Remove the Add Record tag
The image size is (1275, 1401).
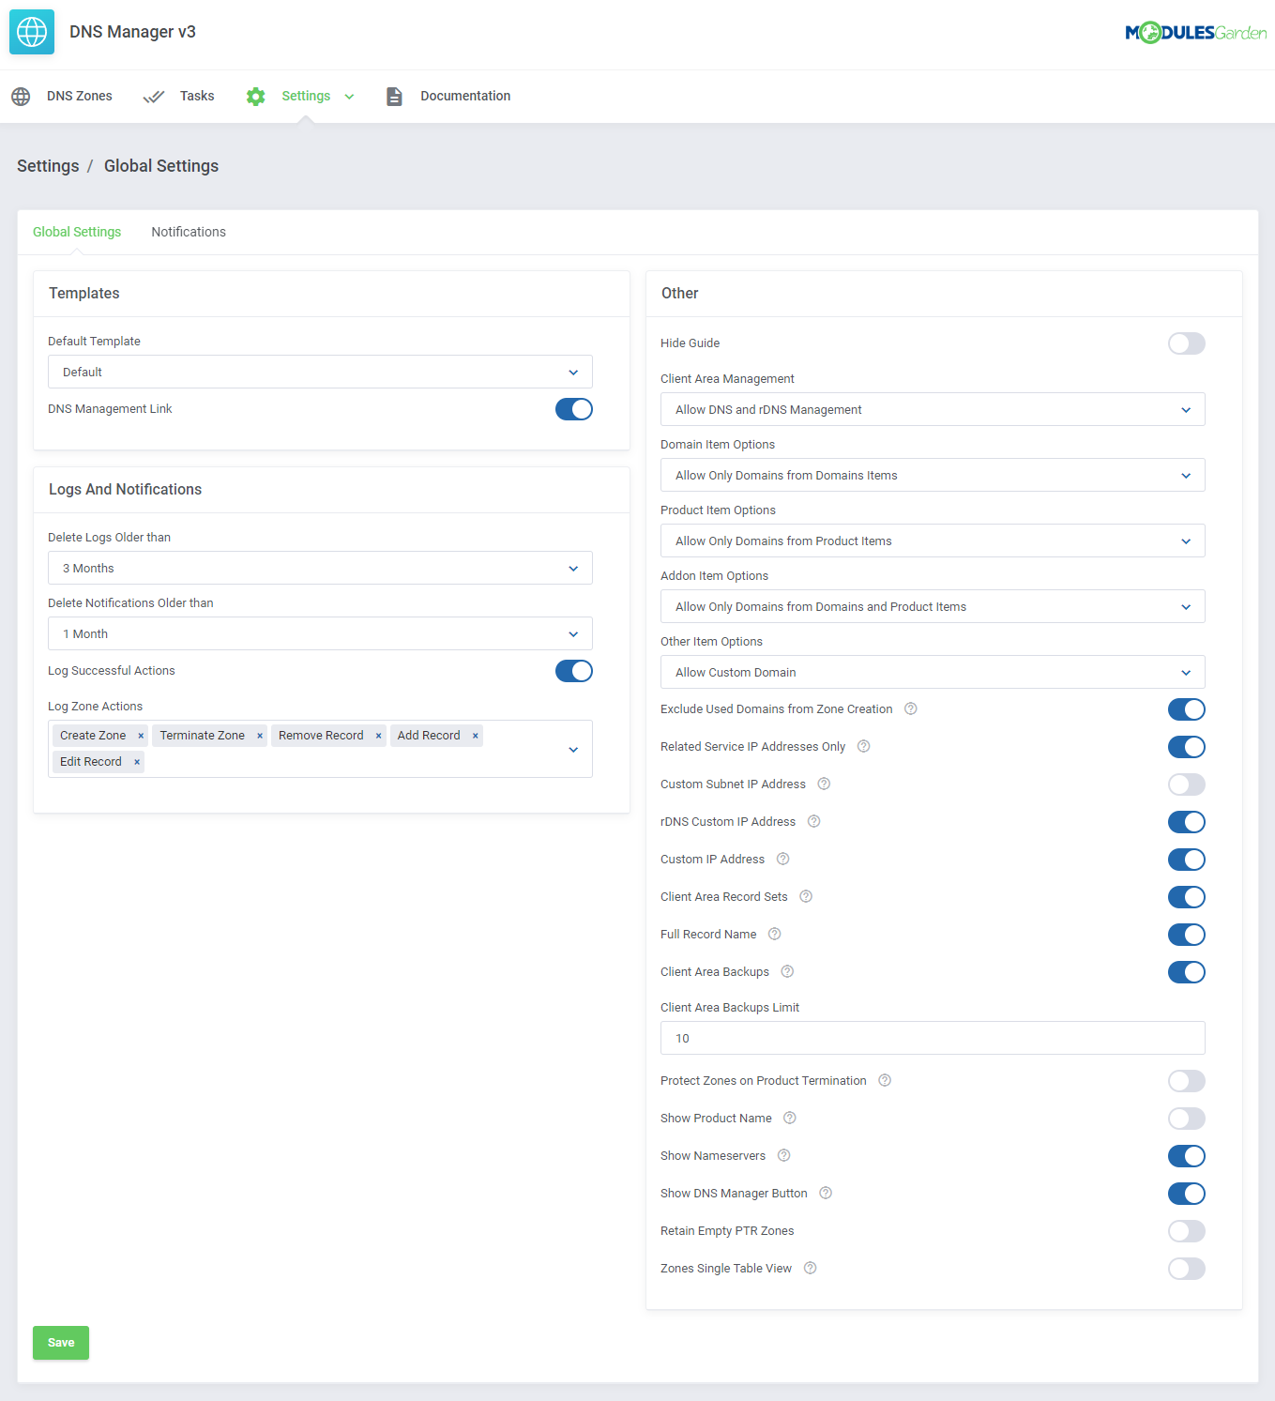(x=476, y=736)
